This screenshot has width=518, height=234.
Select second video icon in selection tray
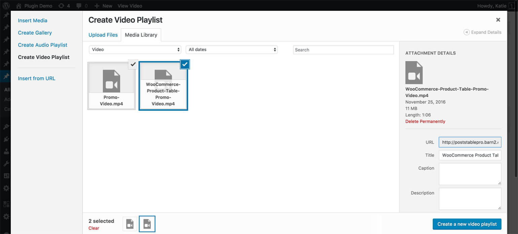(147, 224)
